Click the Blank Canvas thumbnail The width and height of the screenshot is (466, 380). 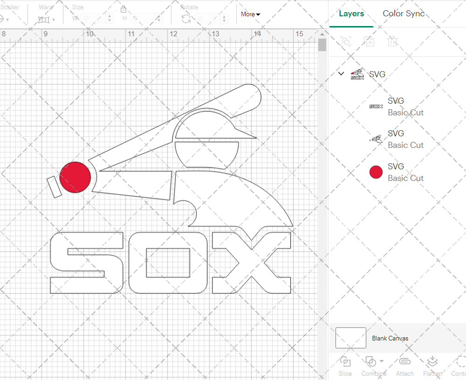[x=351, y=338]
